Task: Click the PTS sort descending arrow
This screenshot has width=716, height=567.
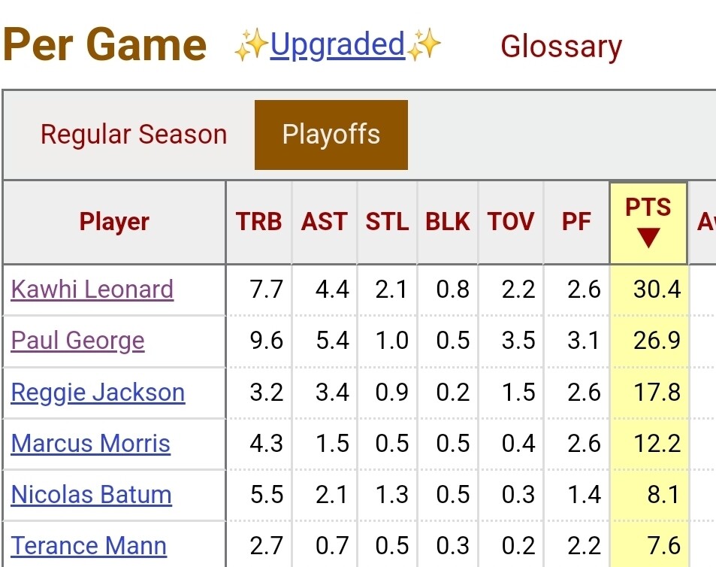Action: point(648,238)
